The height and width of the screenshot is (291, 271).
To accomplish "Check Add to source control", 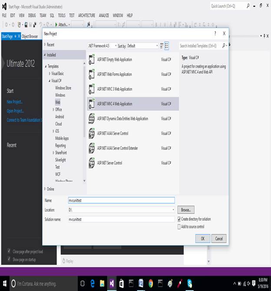I will [179, 227].
